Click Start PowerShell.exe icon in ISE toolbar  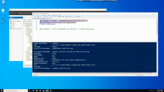(x=66, y=17)
